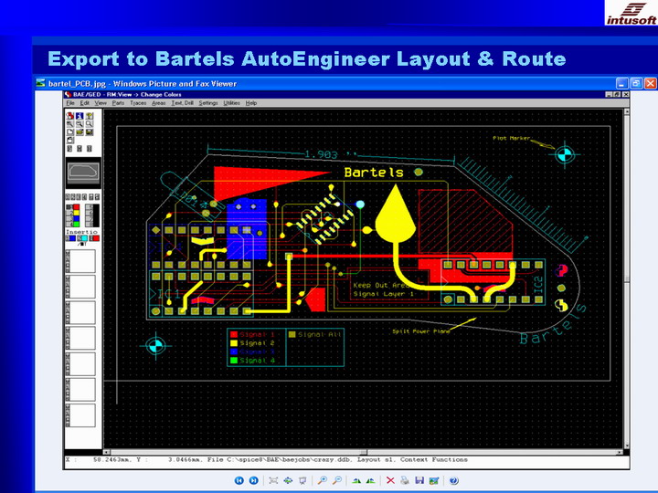Click the 'Insertio' label in sidebar
658x493 pixels.
pyautogui.click(x=81, y=231)
